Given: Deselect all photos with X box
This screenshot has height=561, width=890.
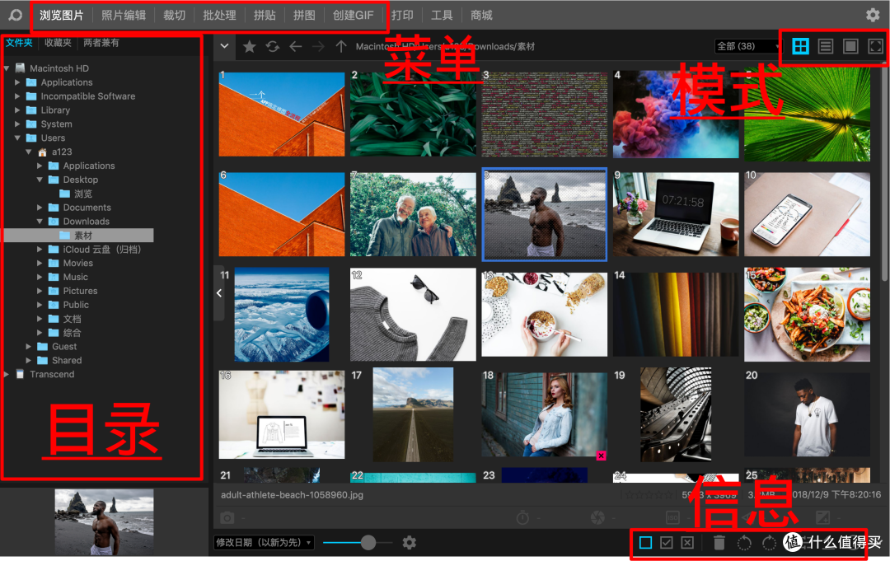Looking at the screenshot, I should 687,543.
